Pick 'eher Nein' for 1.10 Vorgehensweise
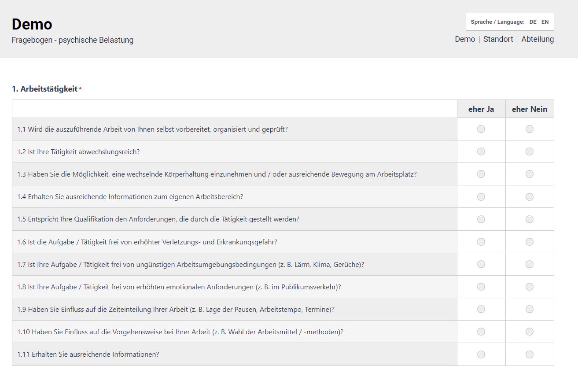This screenshot has height=384, width=578. tap(530, 332)
